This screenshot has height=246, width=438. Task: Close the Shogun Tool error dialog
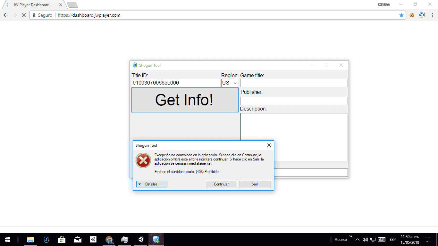(x=269, y=145)
